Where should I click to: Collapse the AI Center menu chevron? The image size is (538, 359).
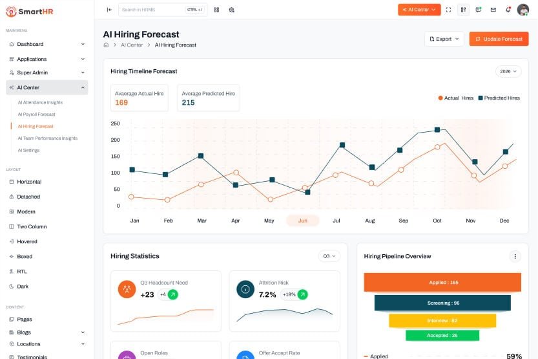83,87
